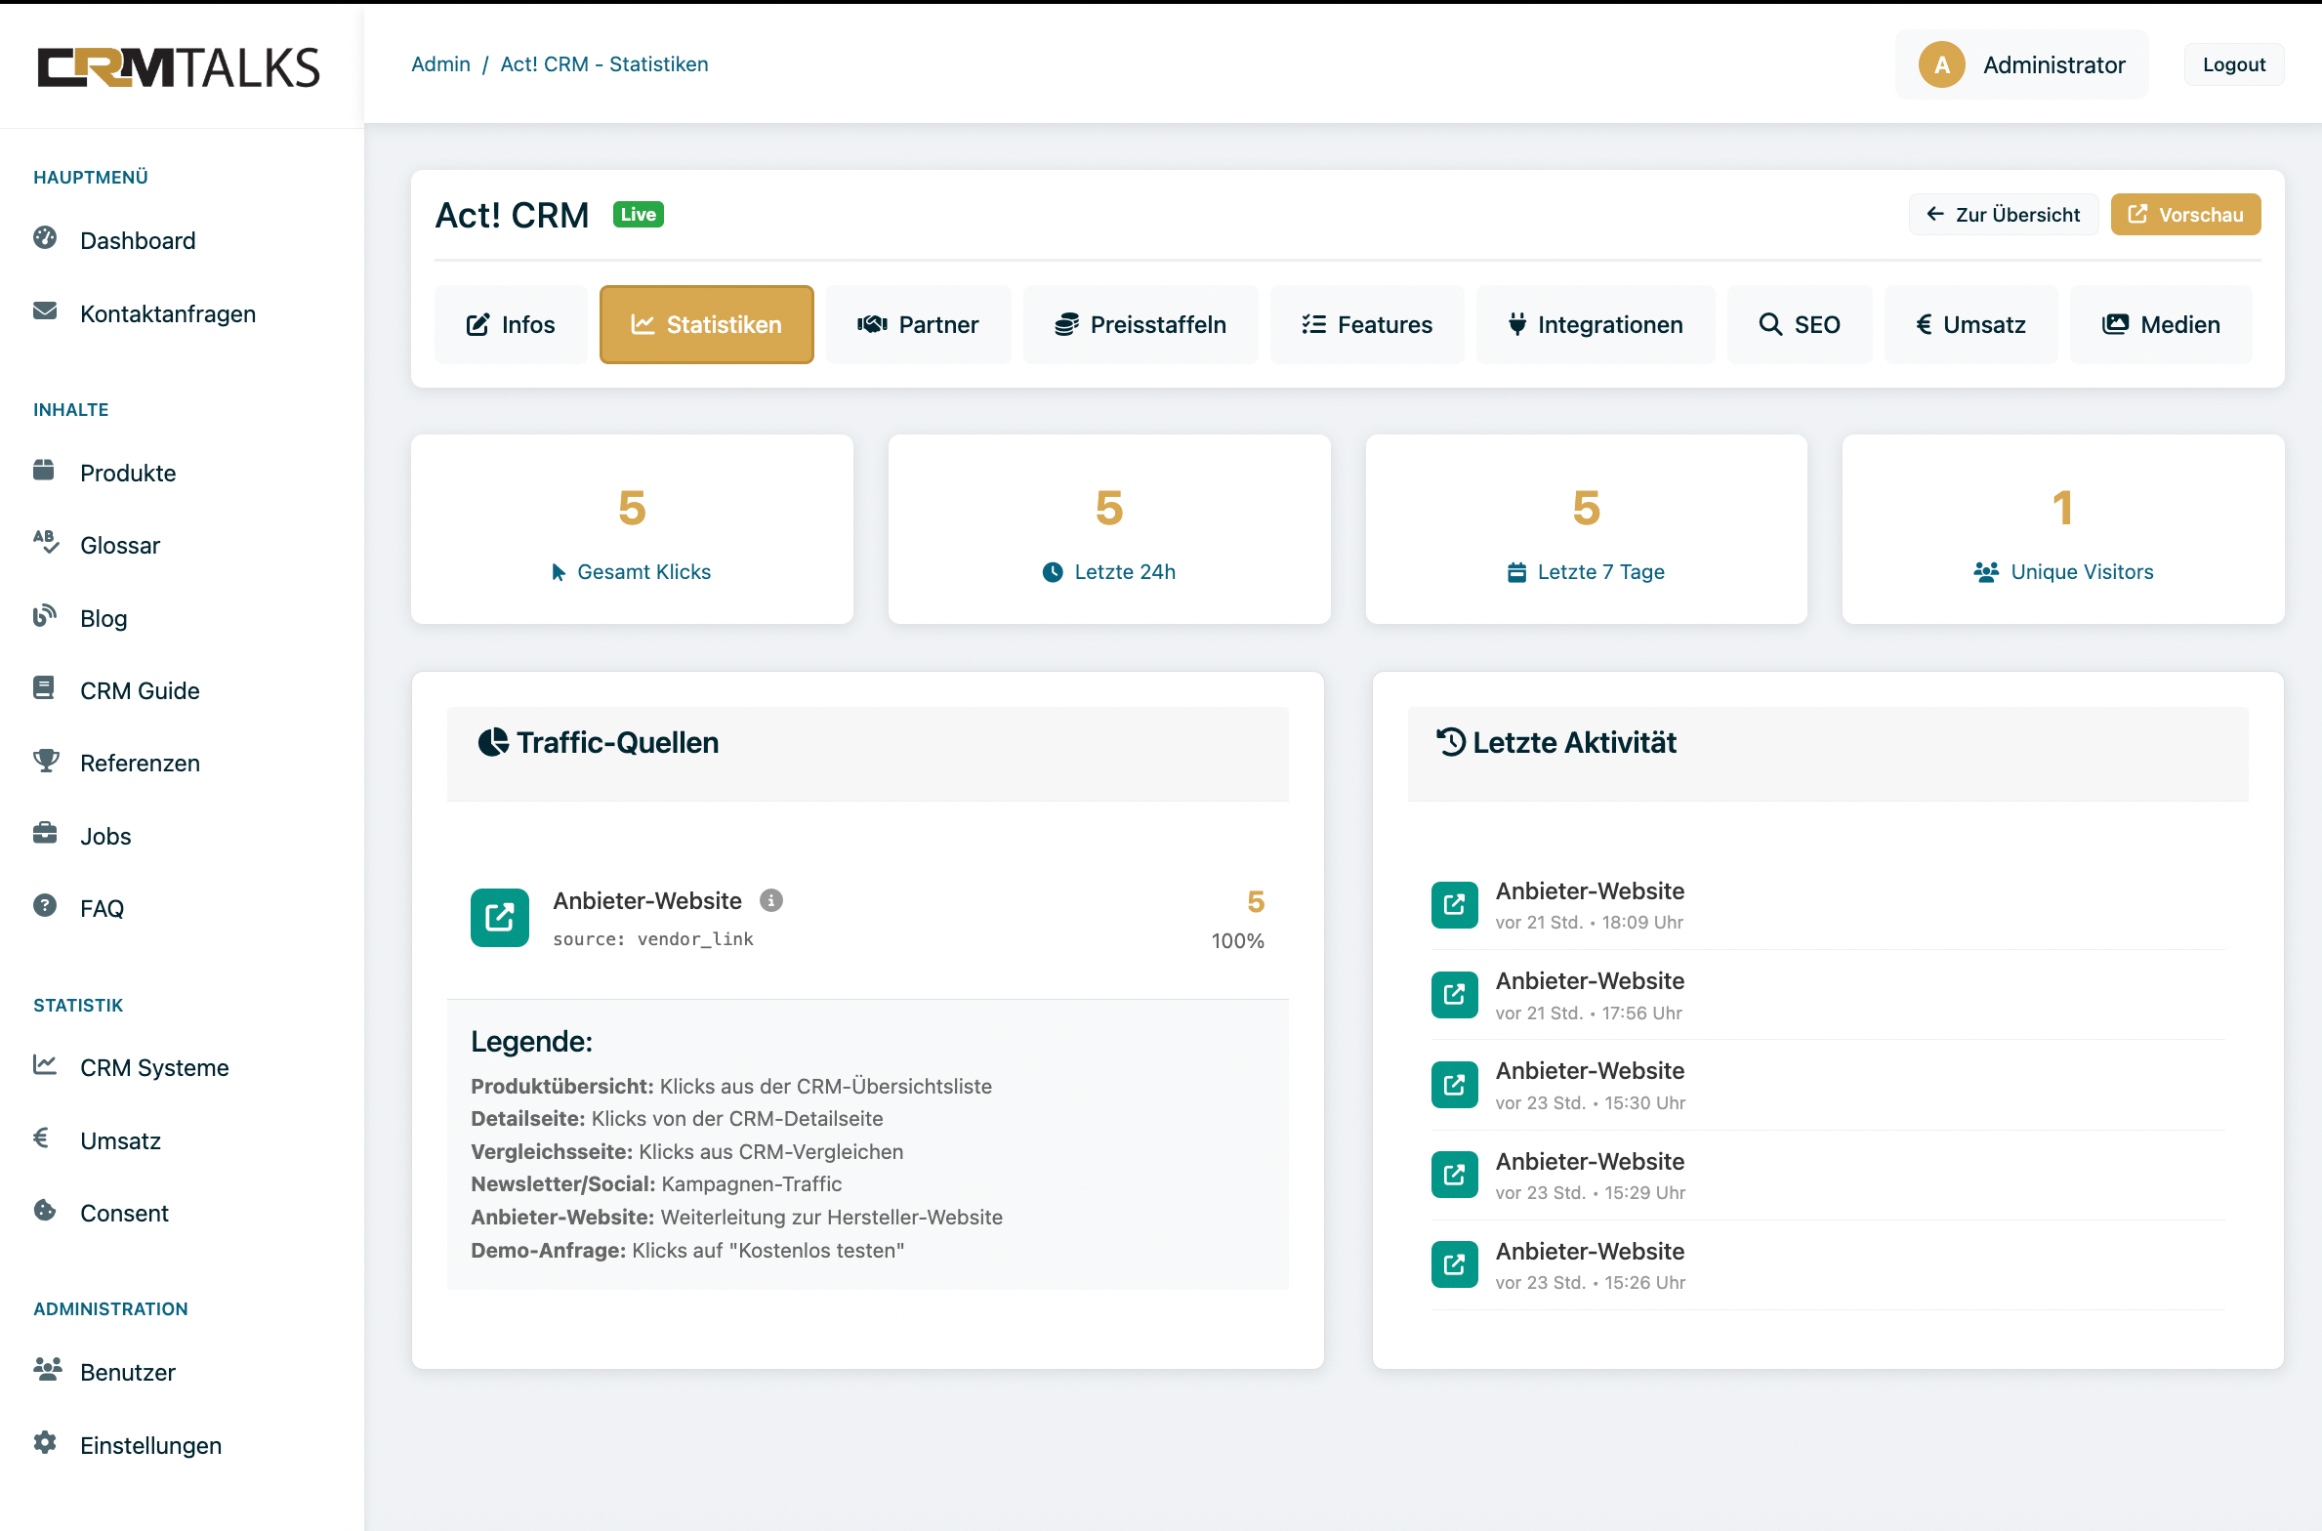The height and width of the screenshot is (1531, 2322).
Task: Click the 'Legende:' heading
Action: [532, 1042]
